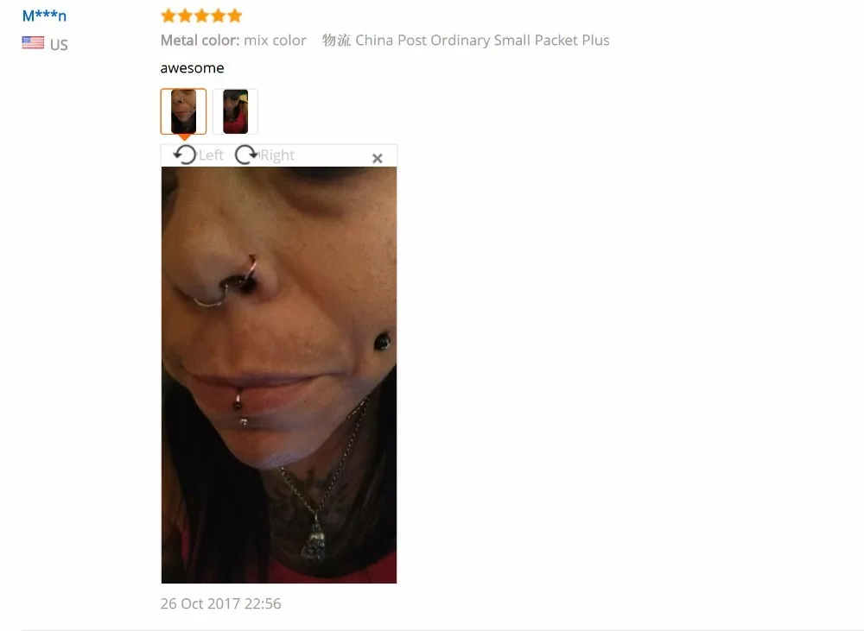Click the 'US' country label
The height and width of the screenshot is (631, 864).
point(59,45)
